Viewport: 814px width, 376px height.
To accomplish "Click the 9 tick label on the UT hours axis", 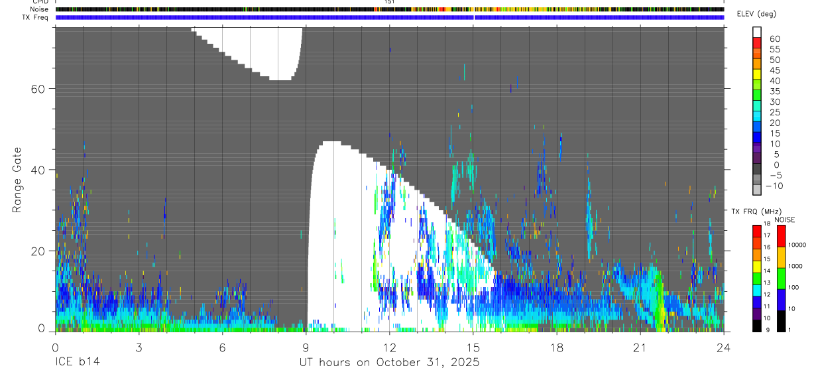I will coord(306,347).
